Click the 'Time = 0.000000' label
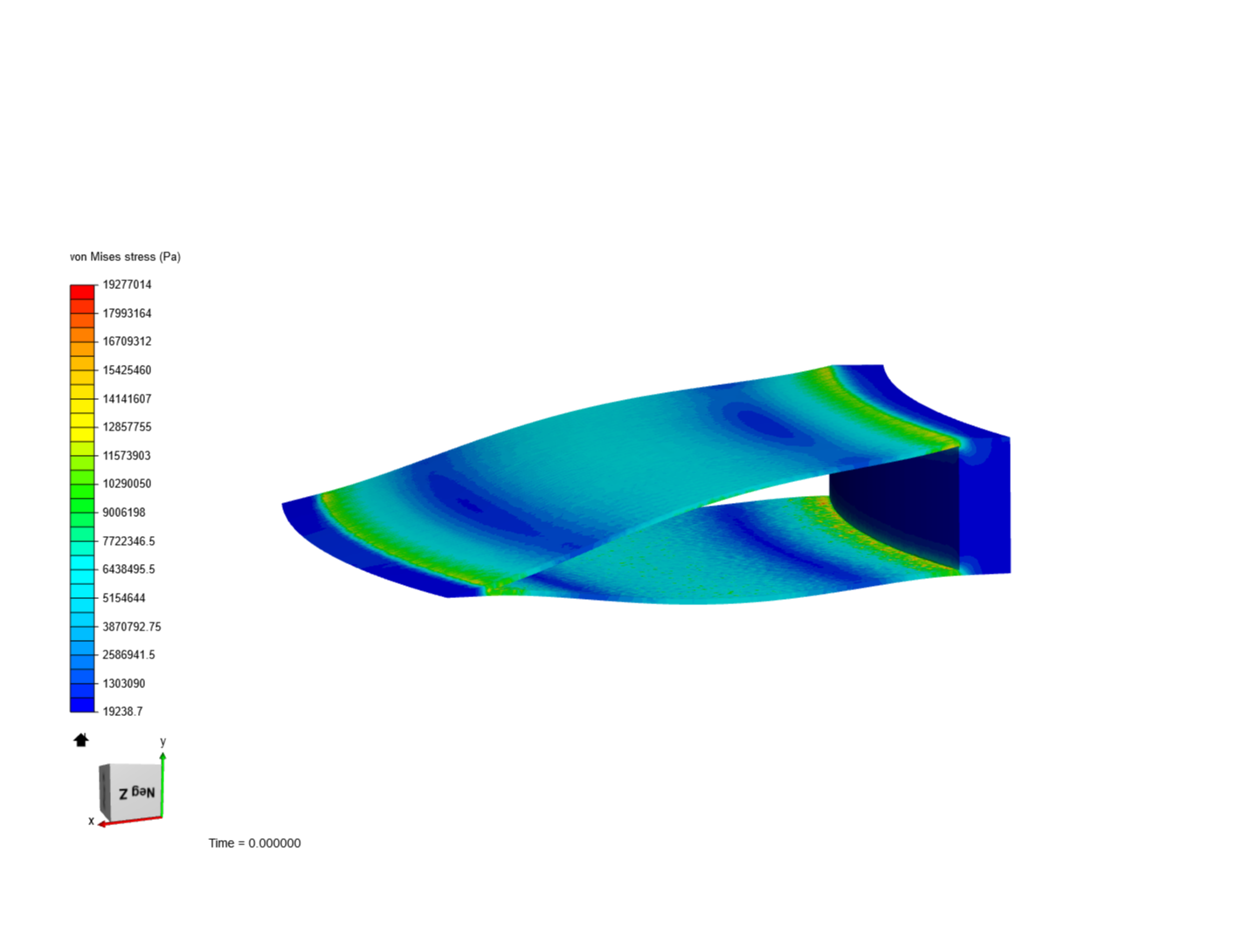 point(254,843)
